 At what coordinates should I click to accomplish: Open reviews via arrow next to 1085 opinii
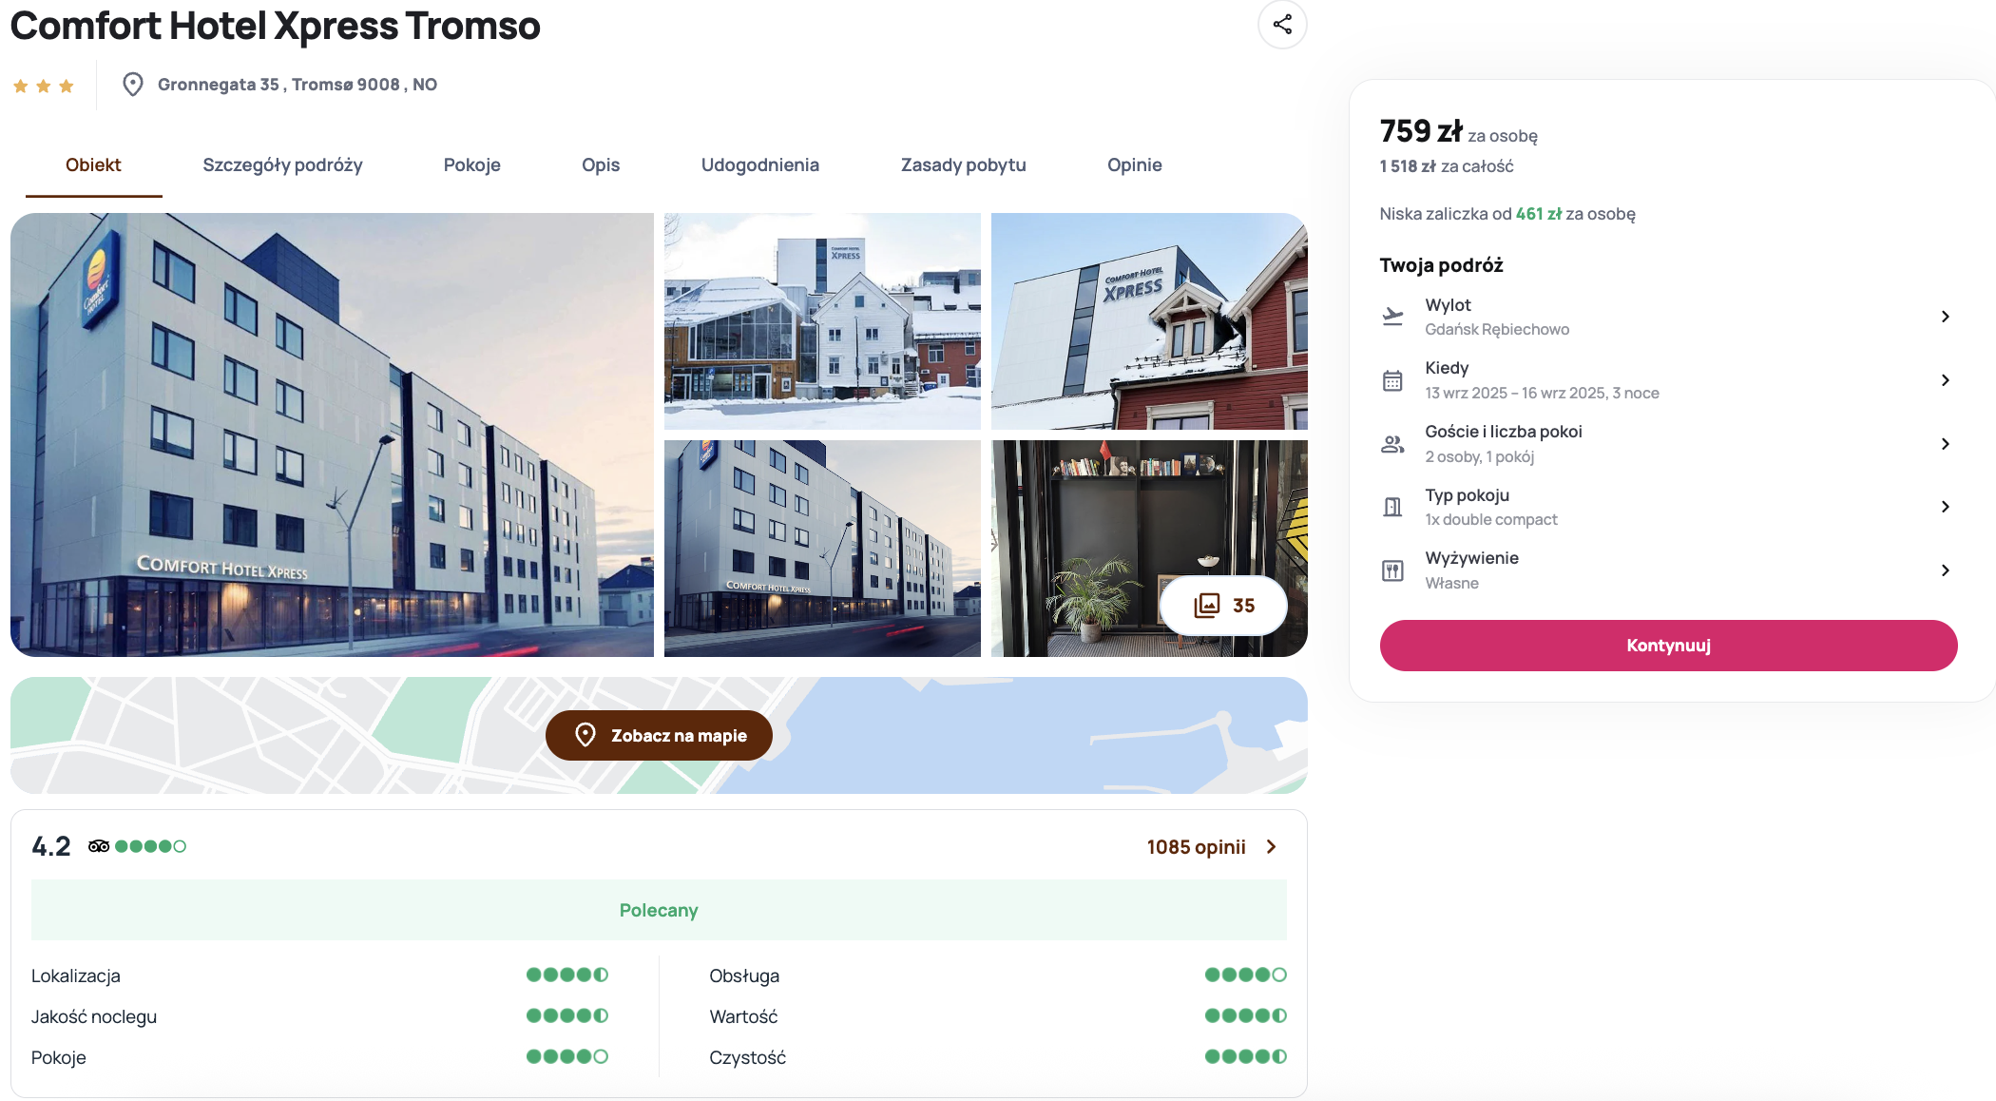pyautogui.click(x=1272, y=846)
